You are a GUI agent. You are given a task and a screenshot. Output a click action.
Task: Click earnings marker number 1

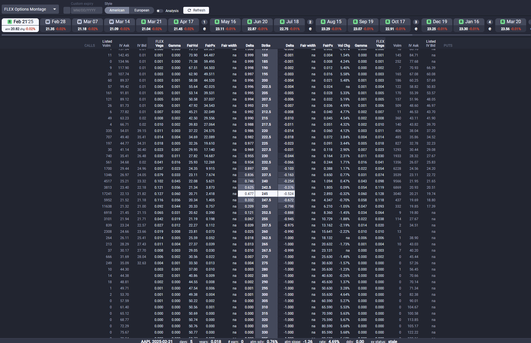click(204, 22)
